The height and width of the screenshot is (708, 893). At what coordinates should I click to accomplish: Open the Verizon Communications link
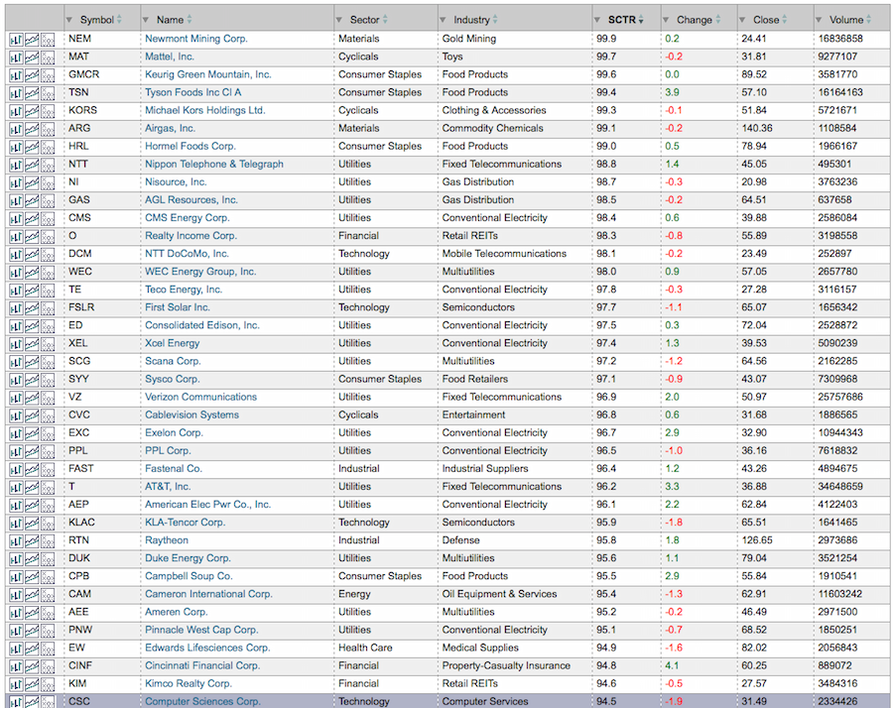click(200, 397)
